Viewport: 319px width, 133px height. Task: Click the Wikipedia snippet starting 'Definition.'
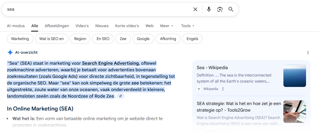tap(234, 78)
